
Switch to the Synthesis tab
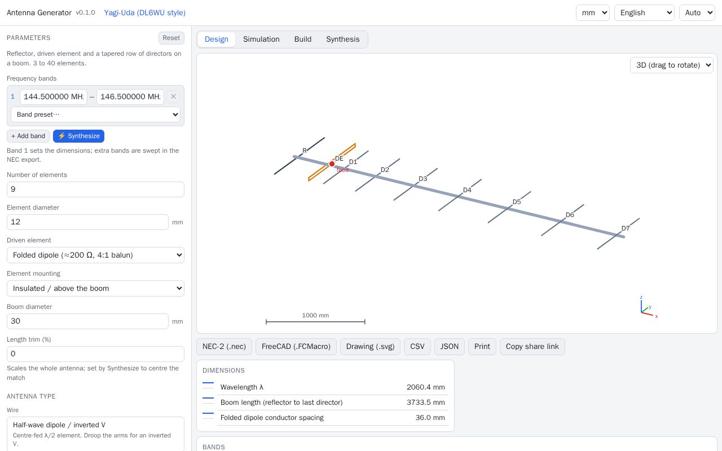[342, 39]
